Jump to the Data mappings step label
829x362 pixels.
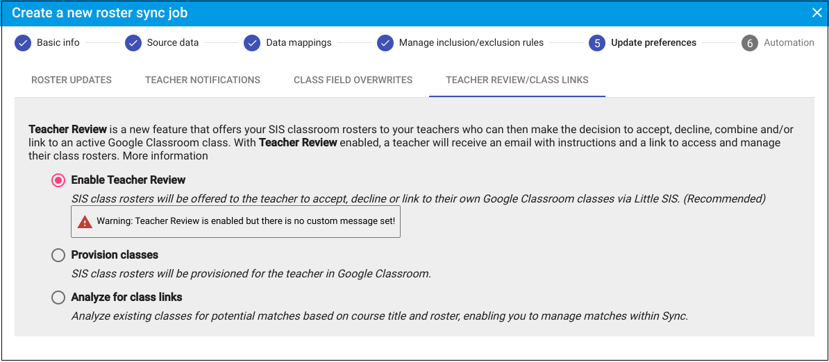pos(299,43)
